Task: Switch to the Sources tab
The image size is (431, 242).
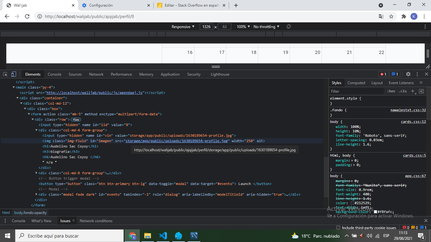Action: point(75,74)
